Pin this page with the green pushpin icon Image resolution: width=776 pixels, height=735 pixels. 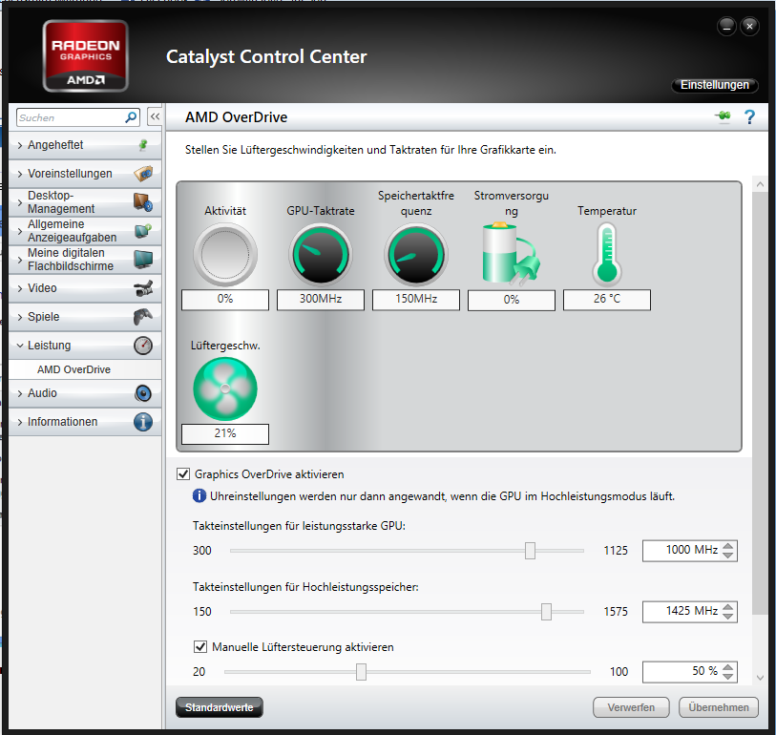724,116
